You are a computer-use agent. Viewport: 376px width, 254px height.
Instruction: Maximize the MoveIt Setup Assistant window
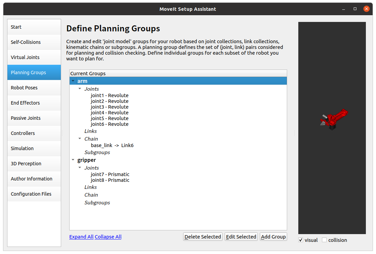355,9
